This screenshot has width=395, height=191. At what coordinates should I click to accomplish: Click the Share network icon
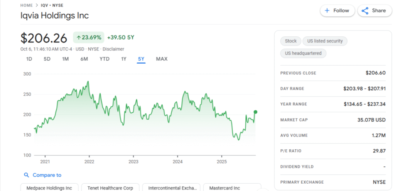click(365, 11)
